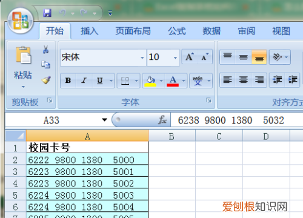Toggle bold formatting

[68, 81]
